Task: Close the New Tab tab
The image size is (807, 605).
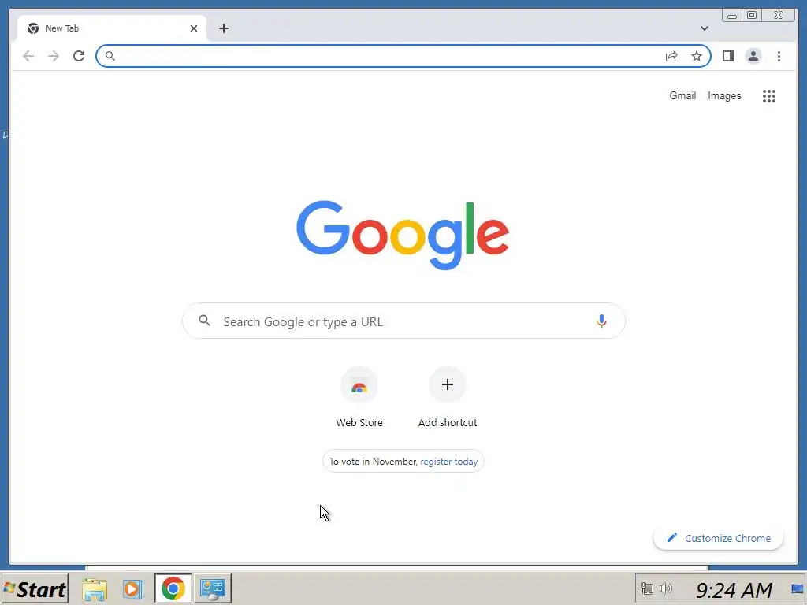Action: tap(194, 28)
